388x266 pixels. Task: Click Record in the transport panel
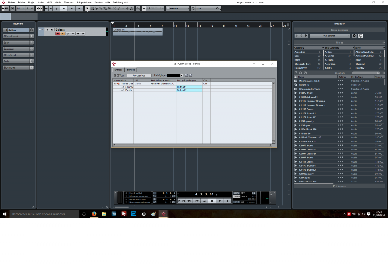coord(227,201)
